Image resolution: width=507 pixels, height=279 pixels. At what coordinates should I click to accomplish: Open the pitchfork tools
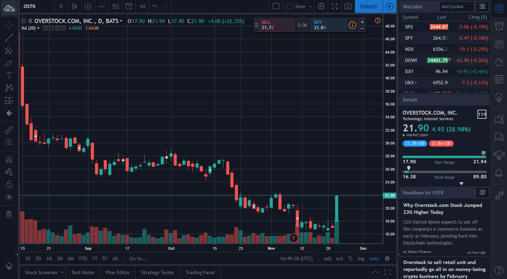pos(9,51)
